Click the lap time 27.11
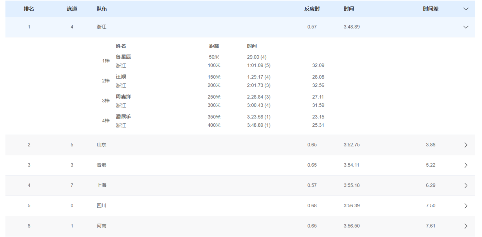The width and height of the screenshot is (482, 237). pyautogui.click(x=318, y=97)
